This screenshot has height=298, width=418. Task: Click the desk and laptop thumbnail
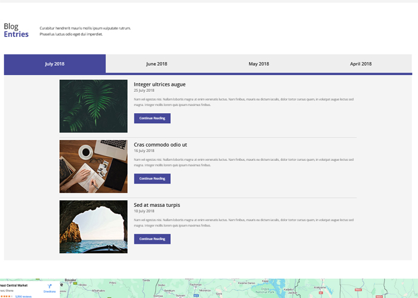tap(93, 166)
